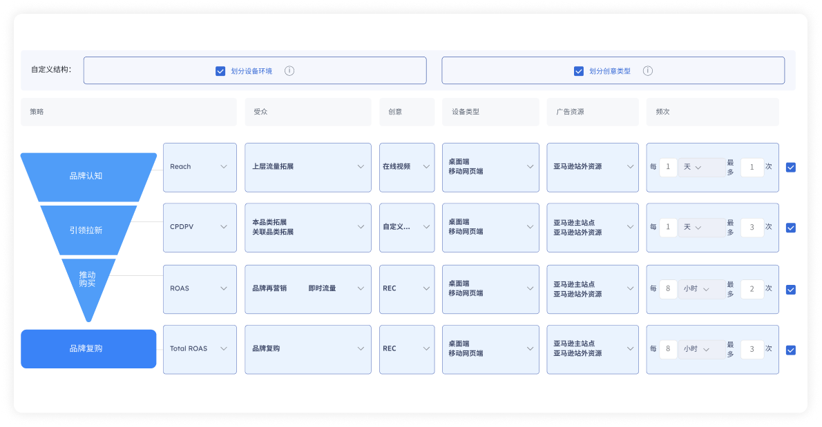Image resolution: width=822 pixels, height=427 pixels.
Task: Click the 推动购买 funnel stage
Action: pos(87,279)
